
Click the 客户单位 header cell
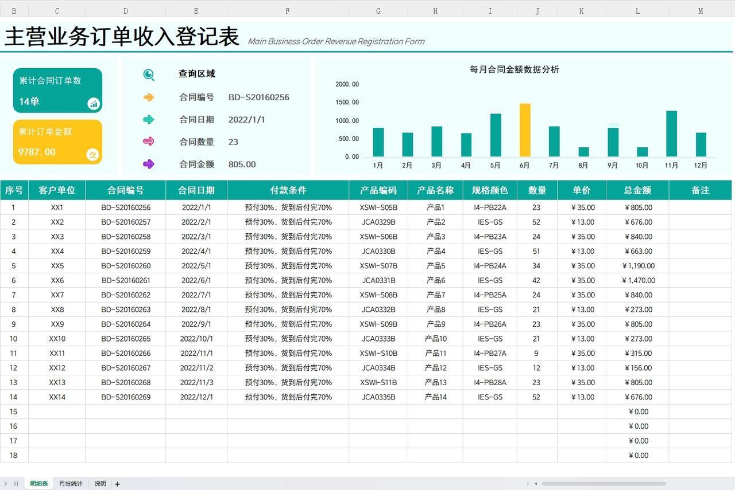[x=57, y=190]
